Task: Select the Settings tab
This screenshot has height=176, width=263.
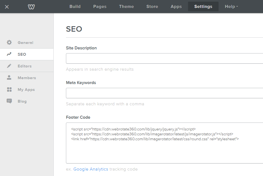Action: tap(203, 7)
